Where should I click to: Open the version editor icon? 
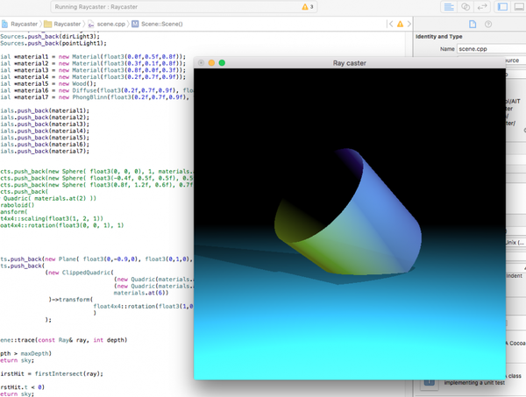[x=481, y=7]
